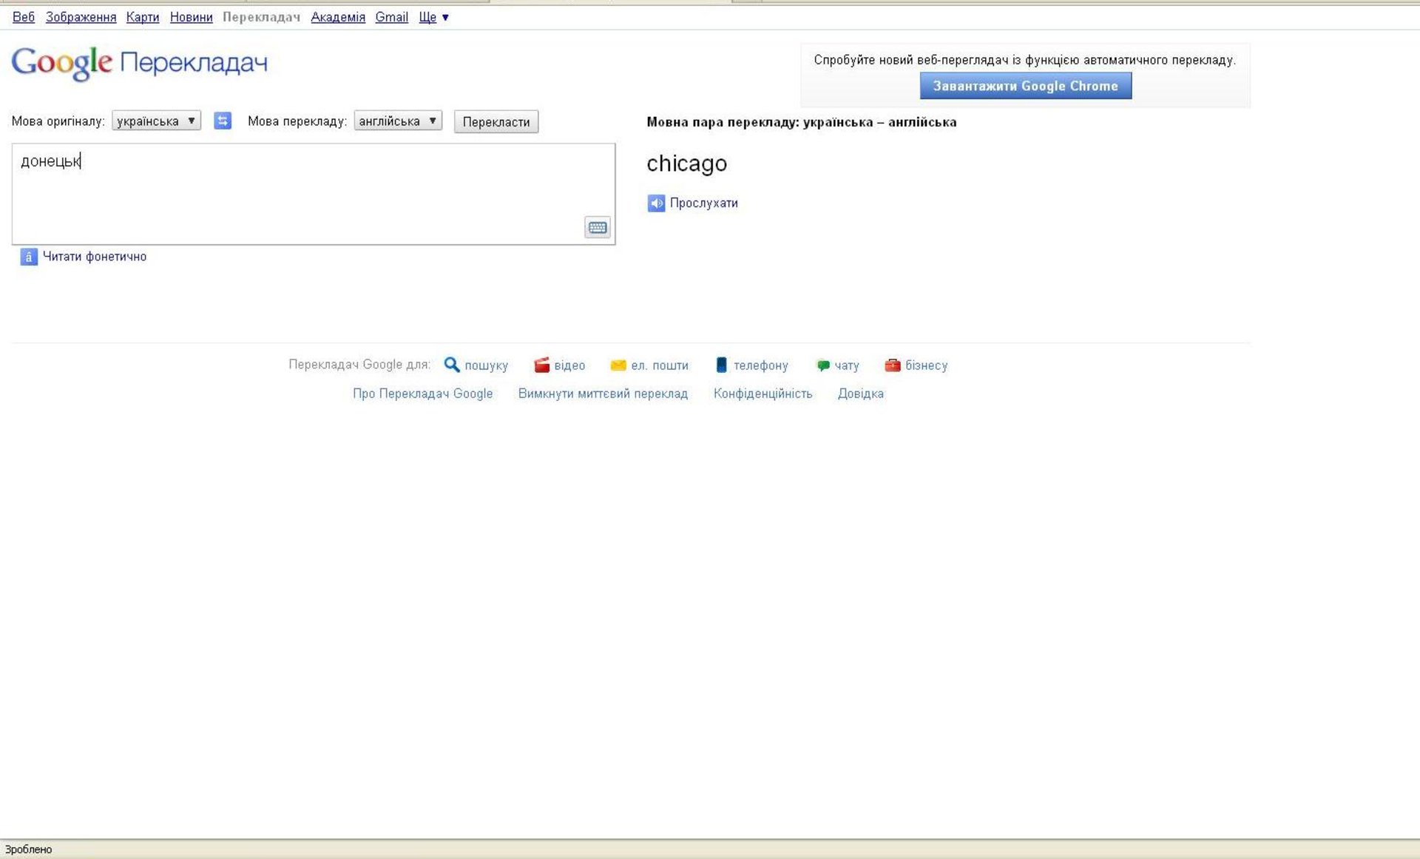Expand the 'Ще' more menu
Screen dimensions: 1420x859
433,17
